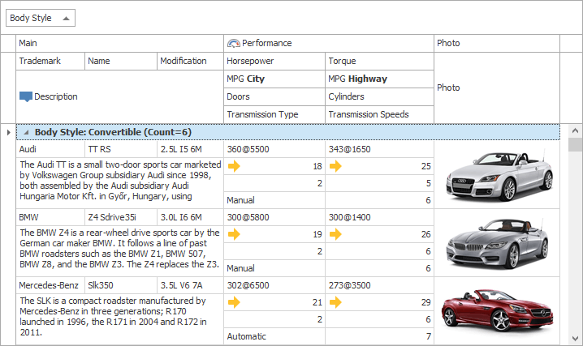Viewport: 583px width, 346px height.
Task: Click the Photo column header below the band
Action: tap(497, 88)
